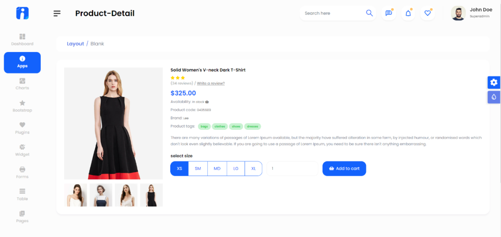Expand the Forms sidebar menu

pyautogui.click(x=22, y=173)
